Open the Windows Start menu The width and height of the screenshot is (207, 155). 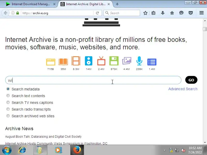tap(7, 150)
